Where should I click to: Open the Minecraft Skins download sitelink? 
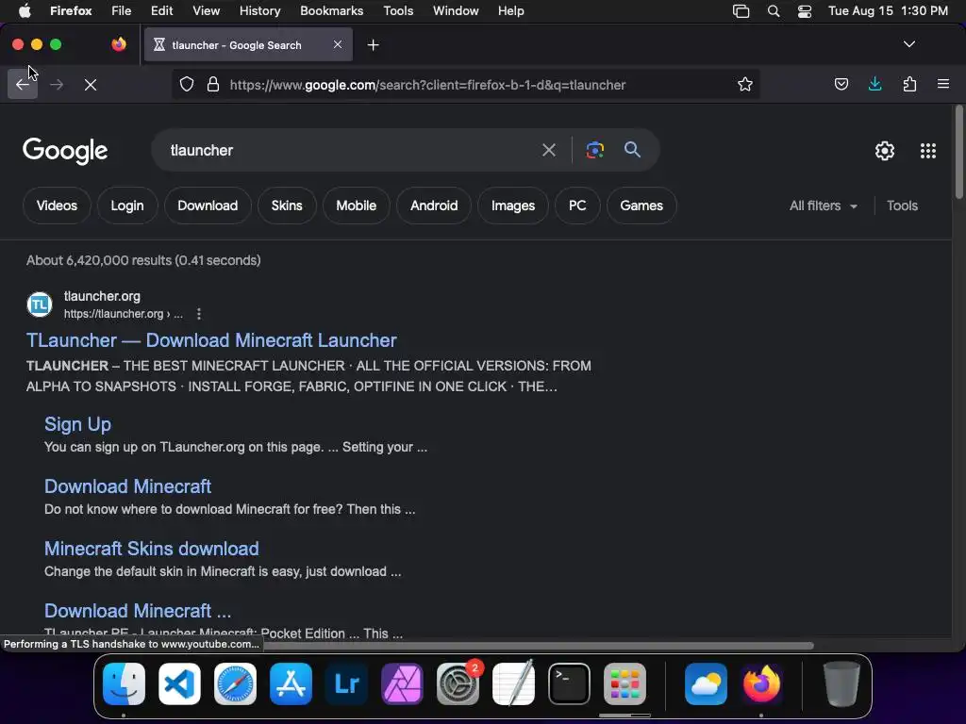(152, 549)
